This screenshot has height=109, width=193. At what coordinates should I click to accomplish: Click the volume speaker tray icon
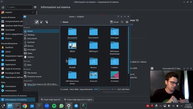[x=177, y=106]
